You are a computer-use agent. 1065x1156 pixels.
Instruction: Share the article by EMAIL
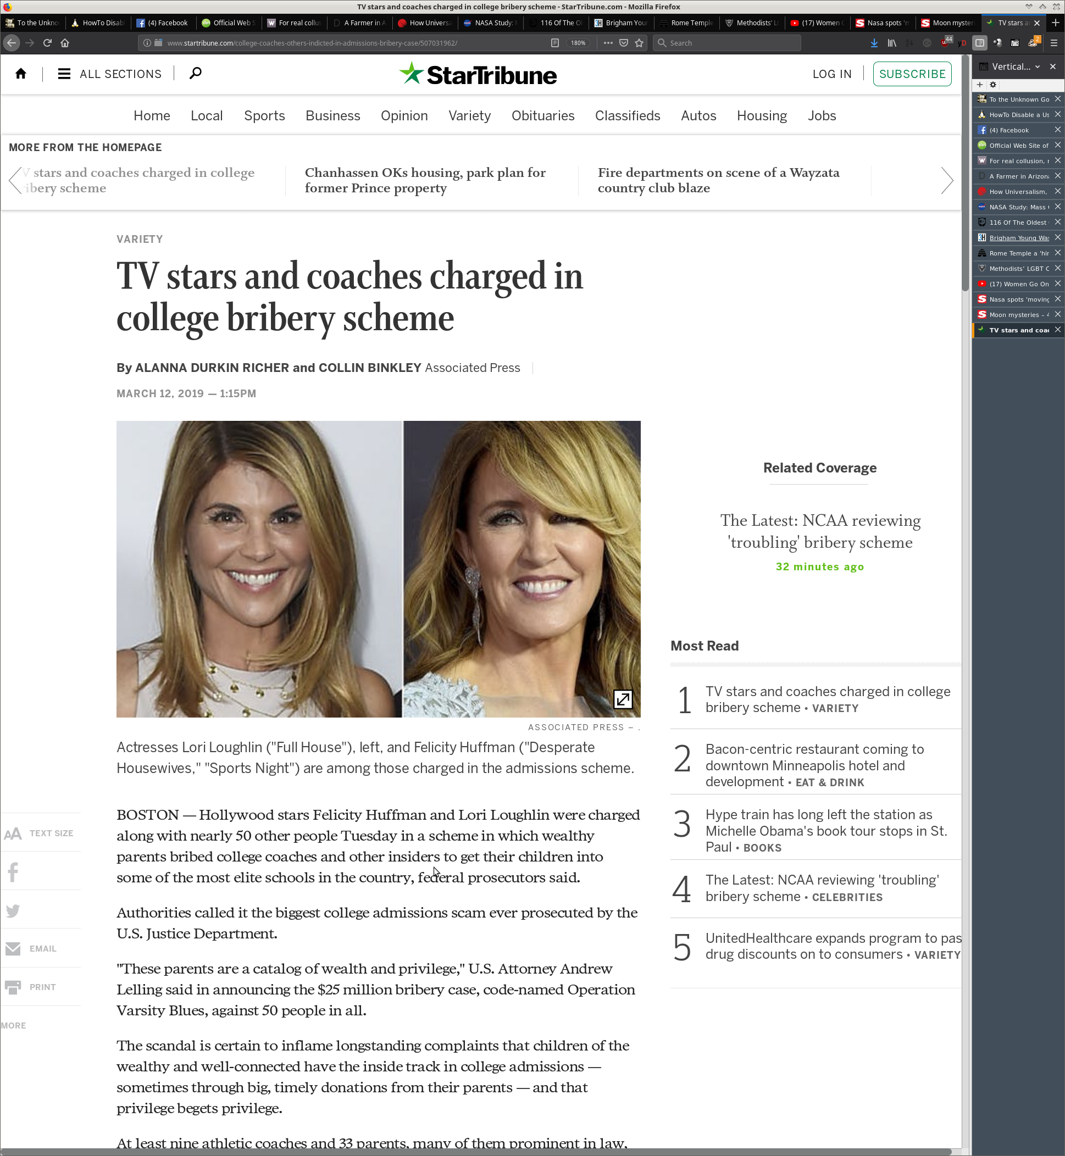click(x=31, y=948)
